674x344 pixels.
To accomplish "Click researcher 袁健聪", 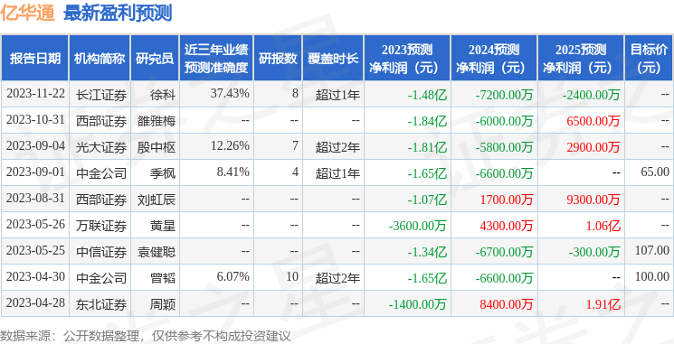I will pos(157,252).
